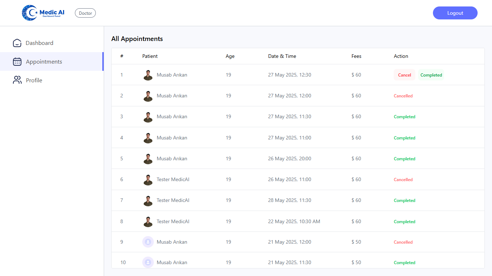This screenshot has width=492, height=276.
Task: Click the Medic AI logo
Action: tap(43, 13)
